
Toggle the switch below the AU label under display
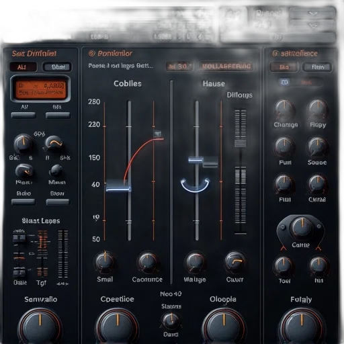(x=24, y=116)
